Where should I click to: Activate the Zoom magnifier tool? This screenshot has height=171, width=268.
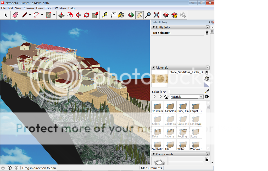[148, 15]
